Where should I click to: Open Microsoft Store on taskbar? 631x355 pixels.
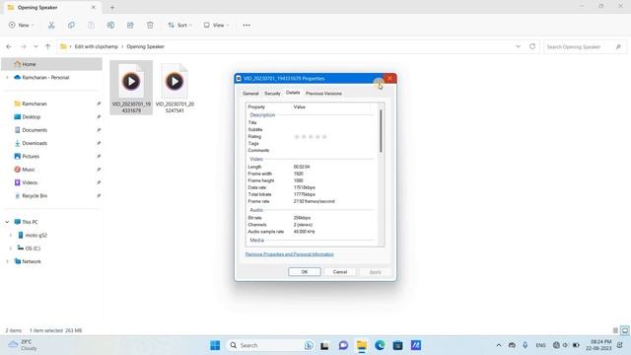click(x=397, y=345)
